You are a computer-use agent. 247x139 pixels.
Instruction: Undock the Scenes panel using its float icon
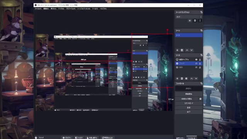201,31
